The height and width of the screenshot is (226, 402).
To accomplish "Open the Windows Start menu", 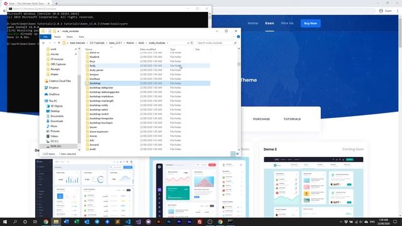I will click(x=5, y=222).
